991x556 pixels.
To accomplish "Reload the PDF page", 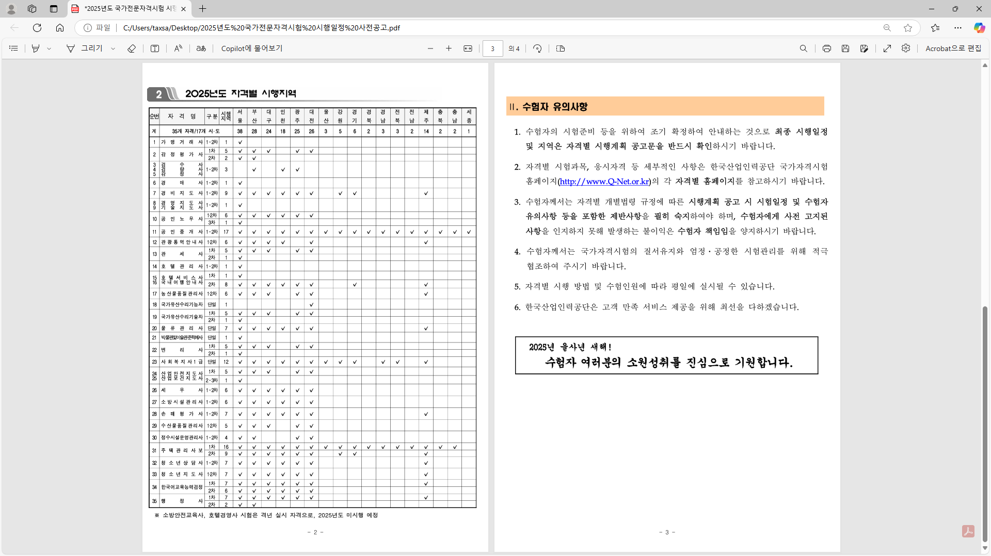I will click(37, 28).
